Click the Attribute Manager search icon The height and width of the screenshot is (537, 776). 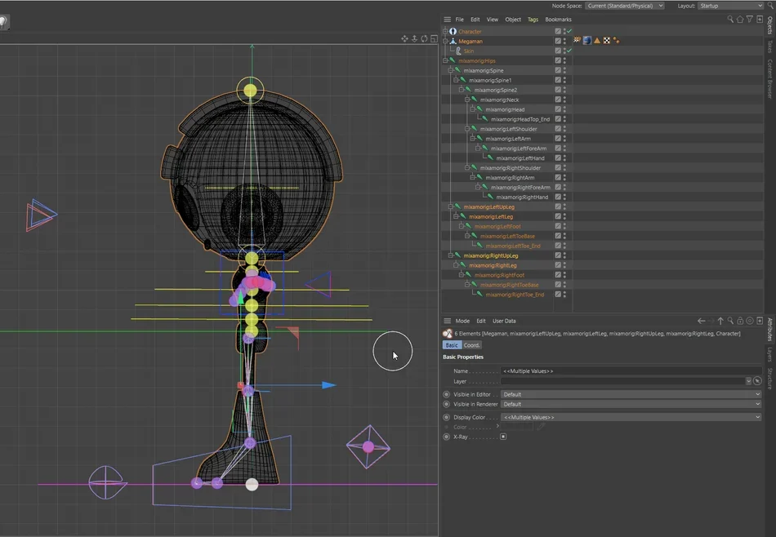[730, 321]
